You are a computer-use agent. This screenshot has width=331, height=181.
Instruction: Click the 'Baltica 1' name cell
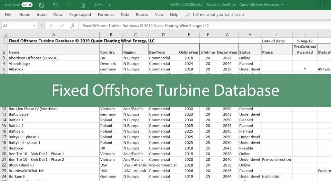pyautogui.click(x=54, y=120)
